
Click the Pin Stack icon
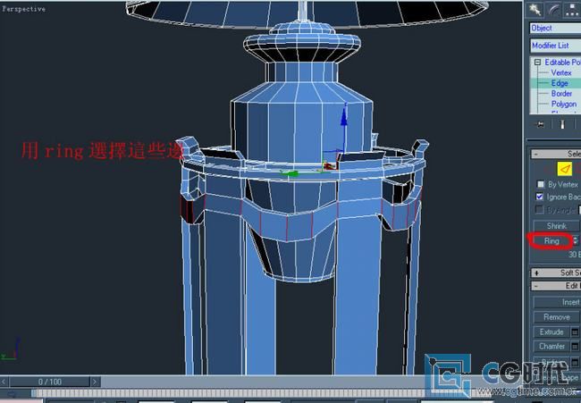pyautogui.click(x=540, y=124)
